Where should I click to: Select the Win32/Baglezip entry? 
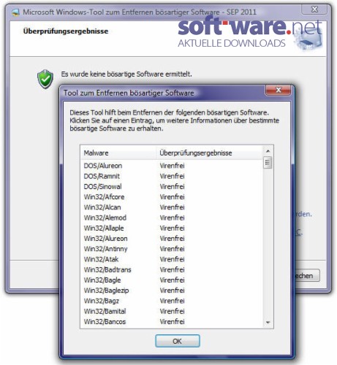click(172, 291)
